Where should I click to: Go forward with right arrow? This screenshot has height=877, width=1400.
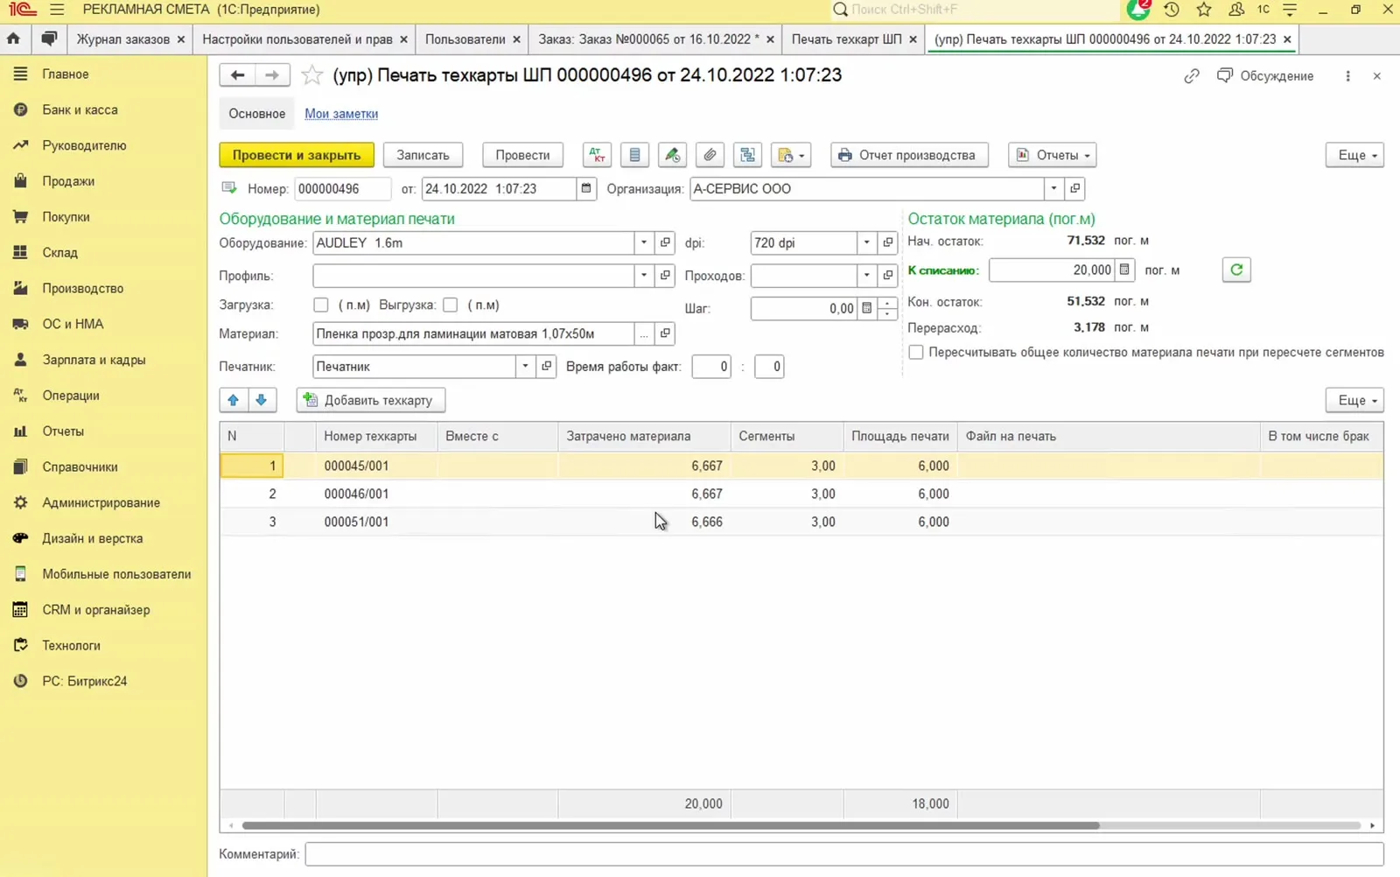(272, 75)
